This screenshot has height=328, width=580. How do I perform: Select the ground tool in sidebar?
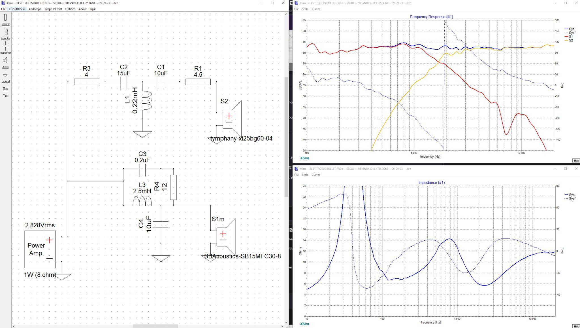[x=5, y=77]
